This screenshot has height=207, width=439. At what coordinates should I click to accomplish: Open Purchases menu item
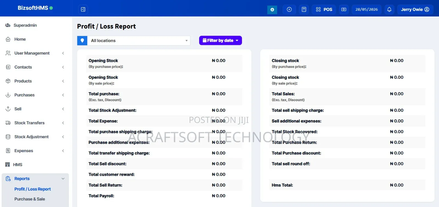[x=24, y=95]
